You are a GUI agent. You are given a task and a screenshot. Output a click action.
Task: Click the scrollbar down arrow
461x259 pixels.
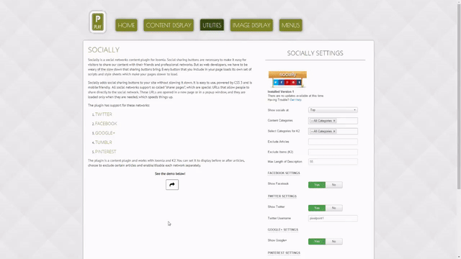pyautogui.click(x=459, y=257)
